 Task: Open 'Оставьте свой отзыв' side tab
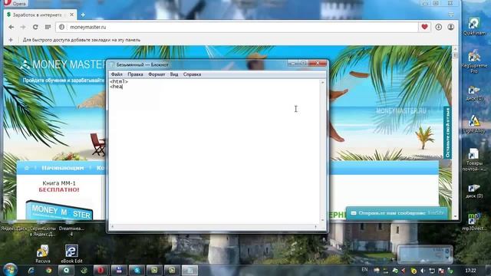447,133
